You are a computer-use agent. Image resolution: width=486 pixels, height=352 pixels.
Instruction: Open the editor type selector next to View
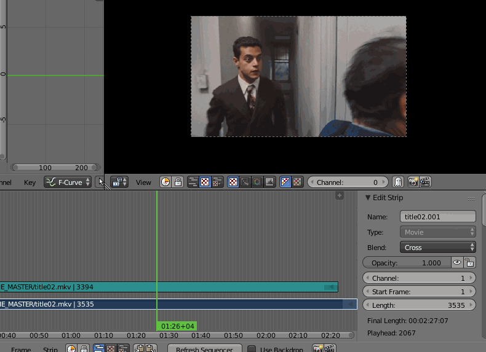click(x=119, y=182)
